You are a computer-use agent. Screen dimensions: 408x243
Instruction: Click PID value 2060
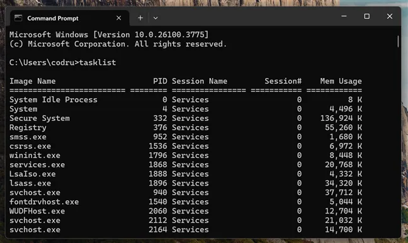pos(157,211)
